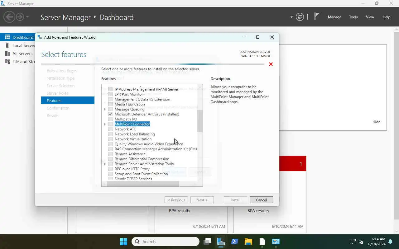Click the network tray icon
The width and height of the screenshot is (399, 249).
point(353,242)
